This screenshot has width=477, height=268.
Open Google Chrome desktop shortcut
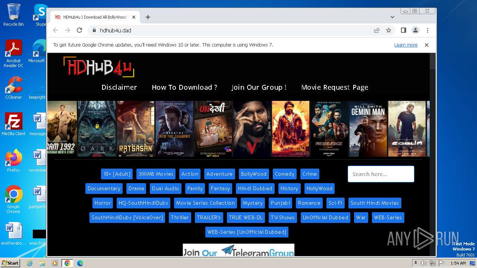(13, 200)
